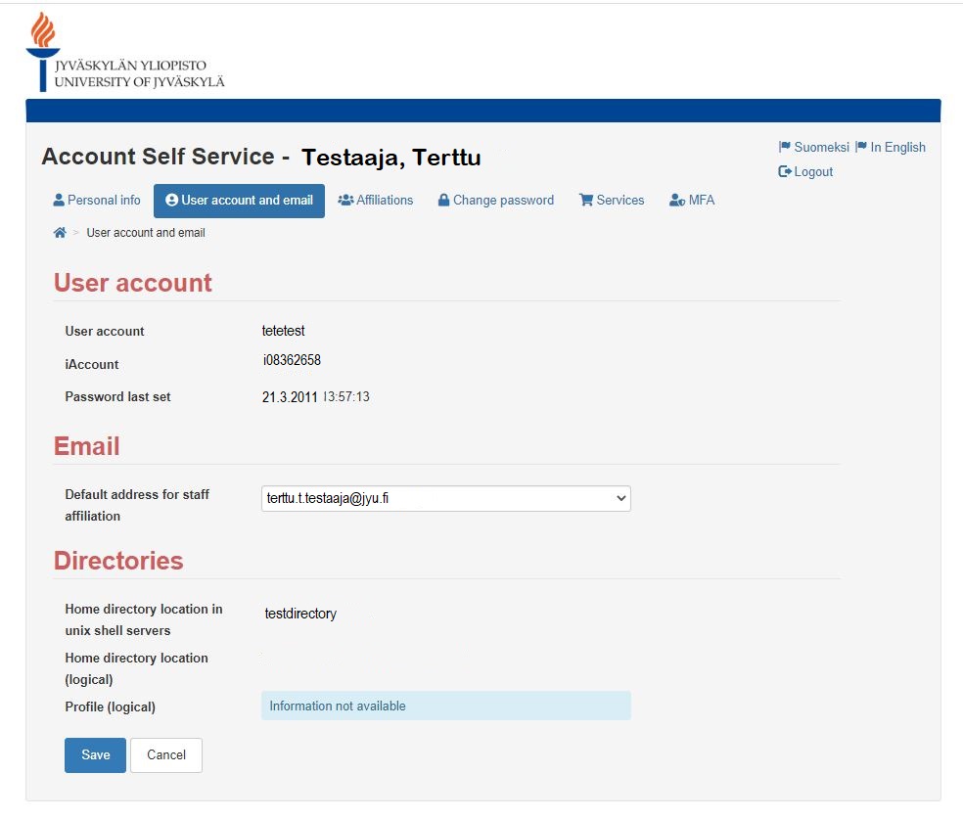
Task: Click the logout arrow icon
Action: click(x=783, y=171)
